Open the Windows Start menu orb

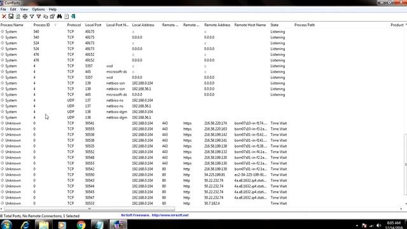pyautogui.click(x=6, y=225)
